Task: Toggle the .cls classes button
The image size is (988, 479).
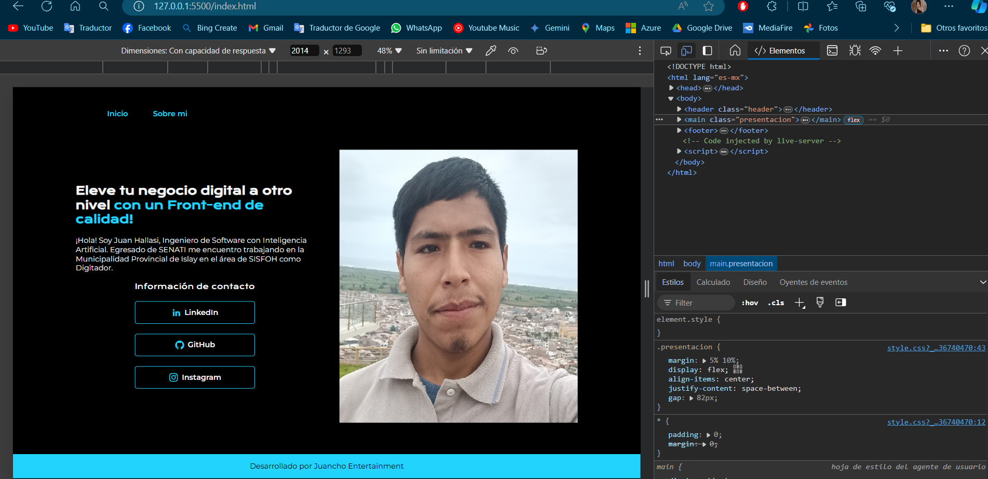Action: coord(776,303)
